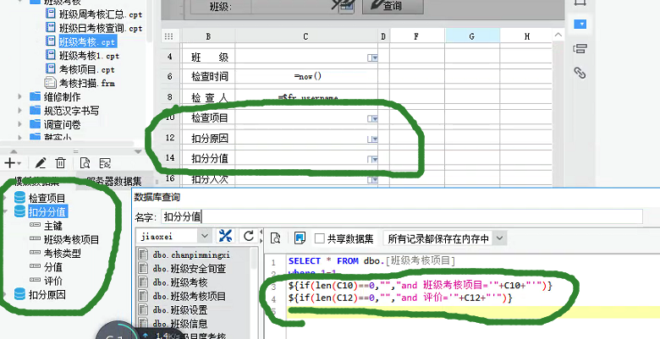Open the database connection tools icon
This screenshot has height=339, width=660.
pyautogui.click(x=225, y=236)
